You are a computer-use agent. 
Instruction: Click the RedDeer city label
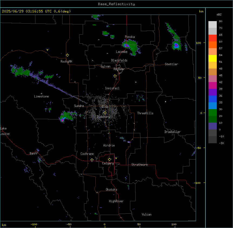tap(119, 69)
